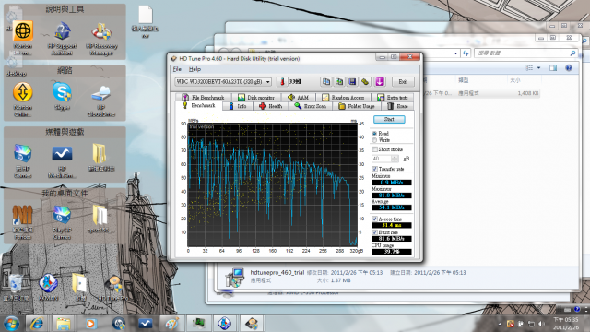
Task: Click the Short stroke gB spinner arrows
Action: (x=395, y=159)
